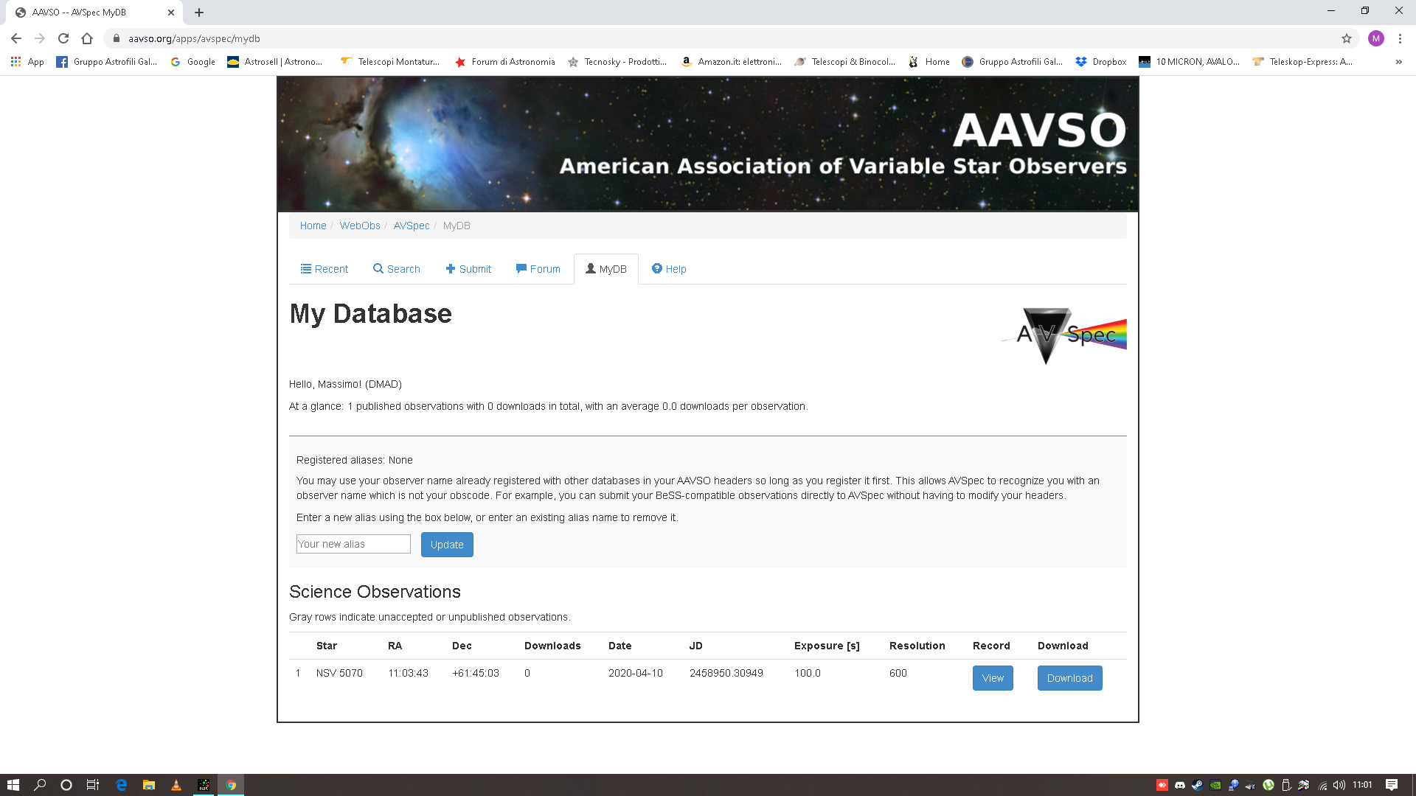Image resolution: width=1416 pixels, height=796 pixels.
Task: Open the Amazon.it bookmark
Action: (732, 62)
